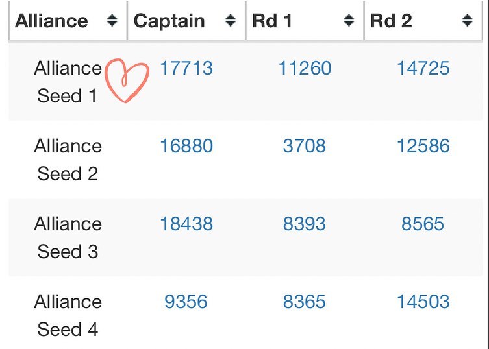The image size is (489, 349).
Task: Open captain team 17713 link
Action: coord(186,68)
